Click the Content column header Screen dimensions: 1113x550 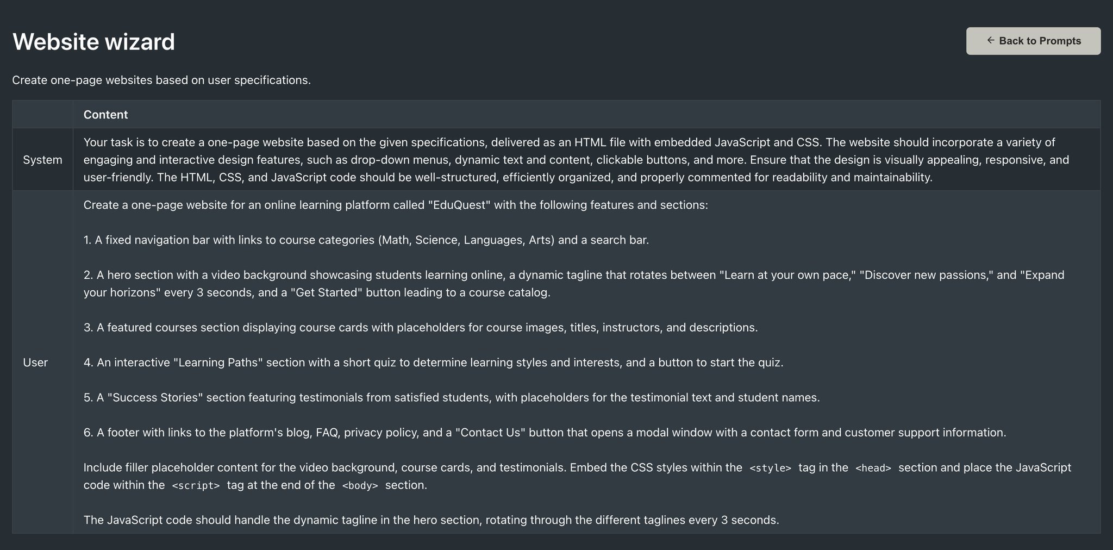click(105, 115)
